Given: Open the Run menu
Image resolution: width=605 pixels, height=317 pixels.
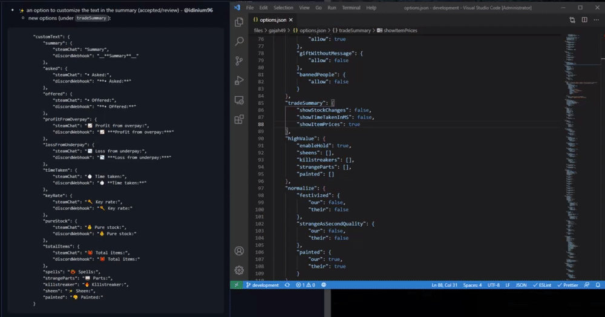Looking at the screenshot, I should point(332,8).
